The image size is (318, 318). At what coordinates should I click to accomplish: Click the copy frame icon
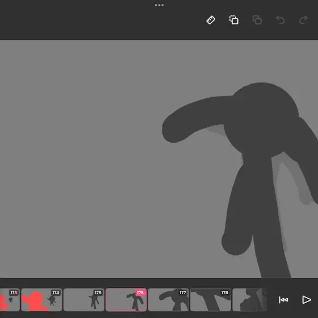234,20
